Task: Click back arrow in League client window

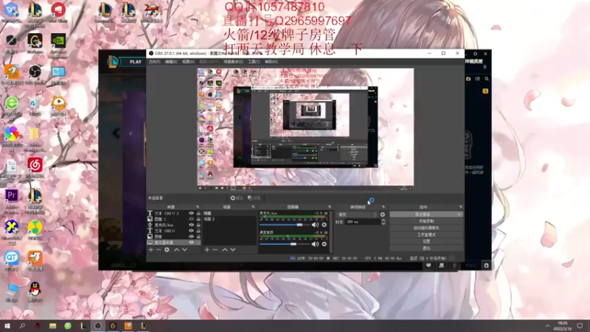Action: coord(116,133)
